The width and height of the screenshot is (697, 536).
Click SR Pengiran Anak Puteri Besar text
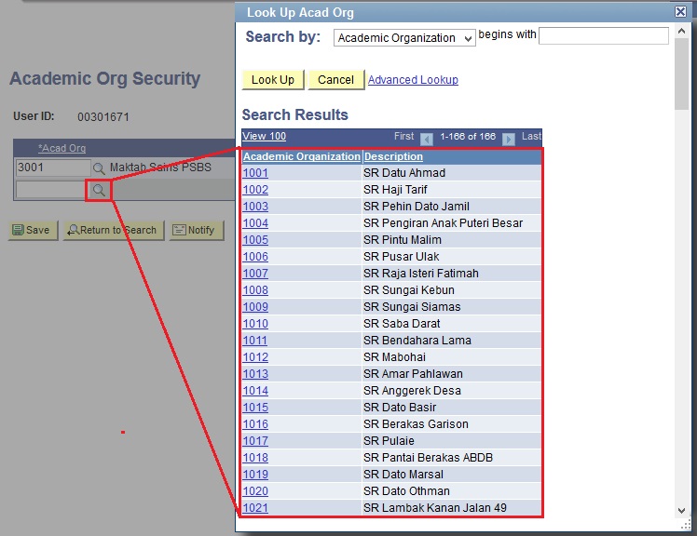[444, 223]
